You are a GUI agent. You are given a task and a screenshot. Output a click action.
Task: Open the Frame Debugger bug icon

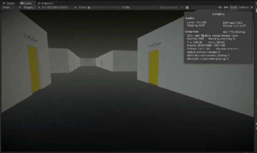click(x=187, y=7)
